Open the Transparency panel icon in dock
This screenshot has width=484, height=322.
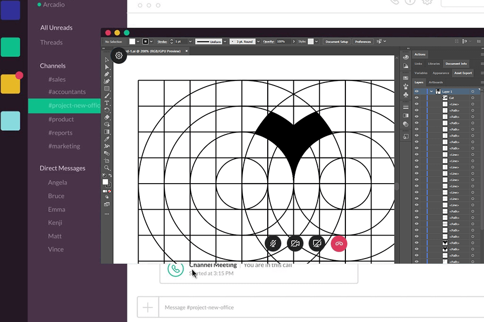pos(405,124)
